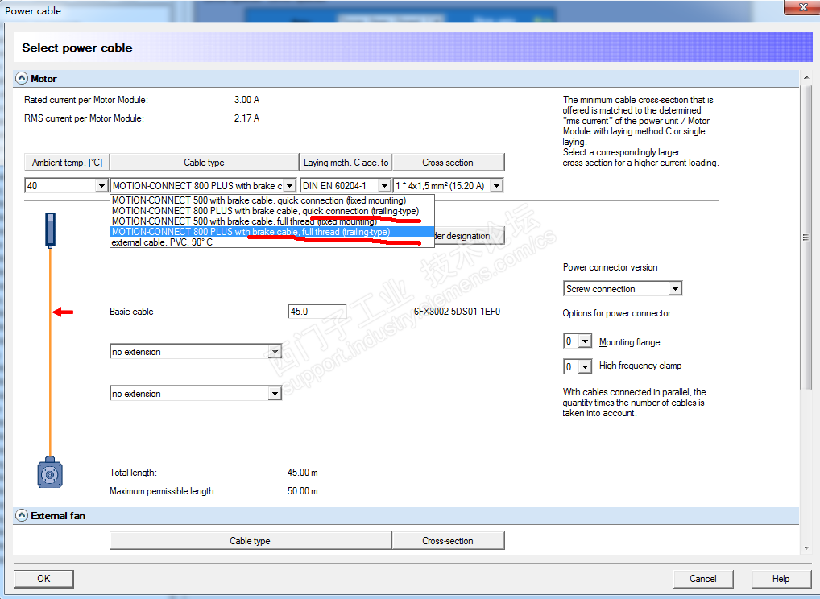The height and width of the screenshot is (599, 820).
Task: Collapse the External fan section
Action: 22,516
